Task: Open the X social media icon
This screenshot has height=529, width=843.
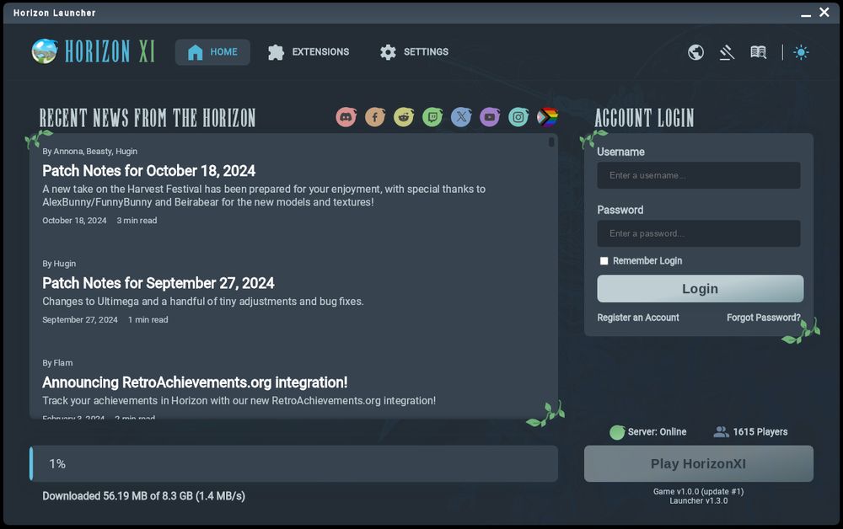Action: click(461, 117)
